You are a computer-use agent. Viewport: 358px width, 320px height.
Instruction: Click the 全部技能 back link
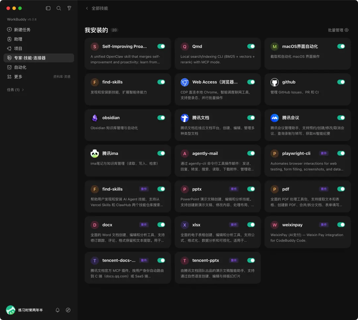click(100, 8)
